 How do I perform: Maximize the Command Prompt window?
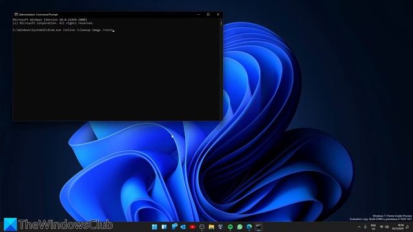coord(208,14)
